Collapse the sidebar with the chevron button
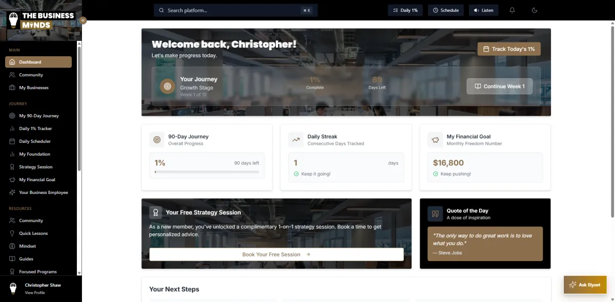Viewport: 615px width, 302px height. (83, 20)
